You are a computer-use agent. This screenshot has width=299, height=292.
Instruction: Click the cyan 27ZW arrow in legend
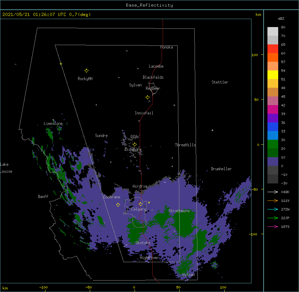(273, 209)
